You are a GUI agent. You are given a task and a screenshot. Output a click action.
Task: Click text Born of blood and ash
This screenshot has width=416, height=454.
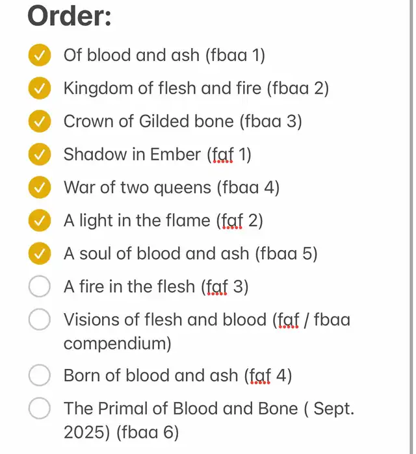(151, 375)
